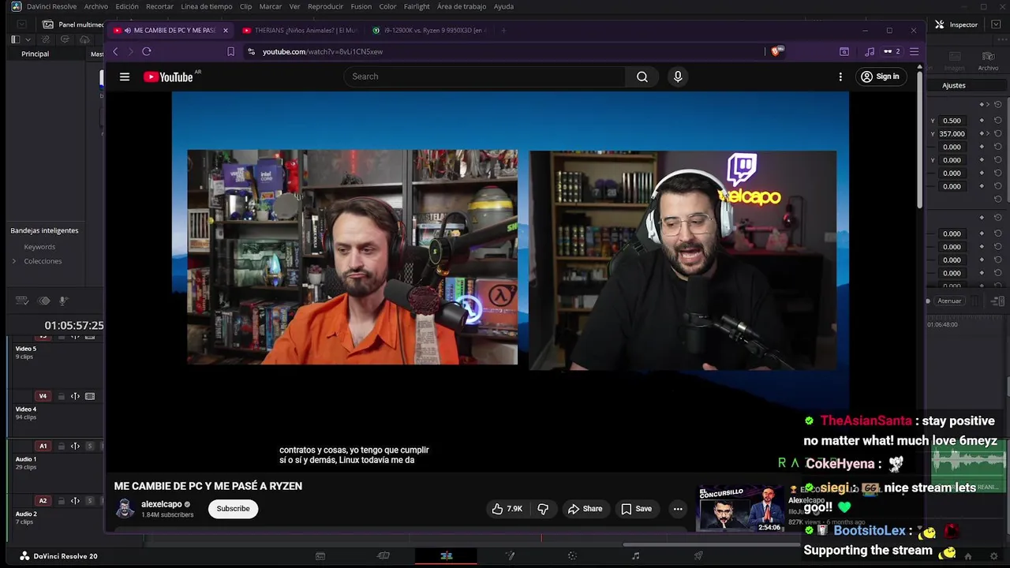Subscribe to the alexelcapo channel

tap(233, 509)
